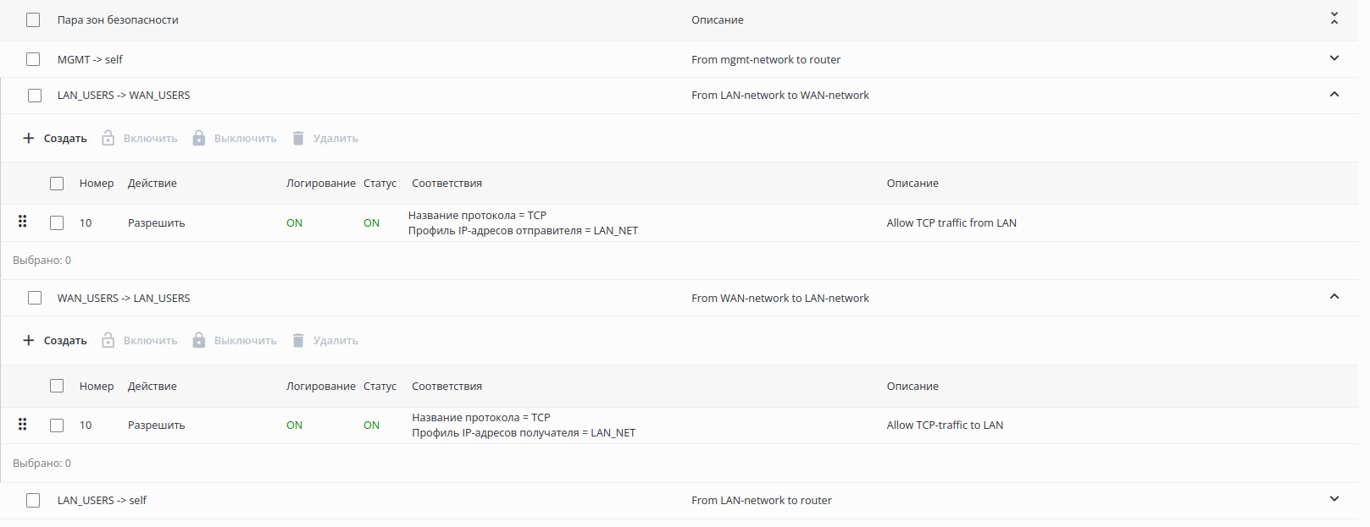Click lock icon for Выключить in WAN_USERS->LAN_USERS
Image resolution: width=1370 pixels, height=527 pixels.
[x=198, y=340]
